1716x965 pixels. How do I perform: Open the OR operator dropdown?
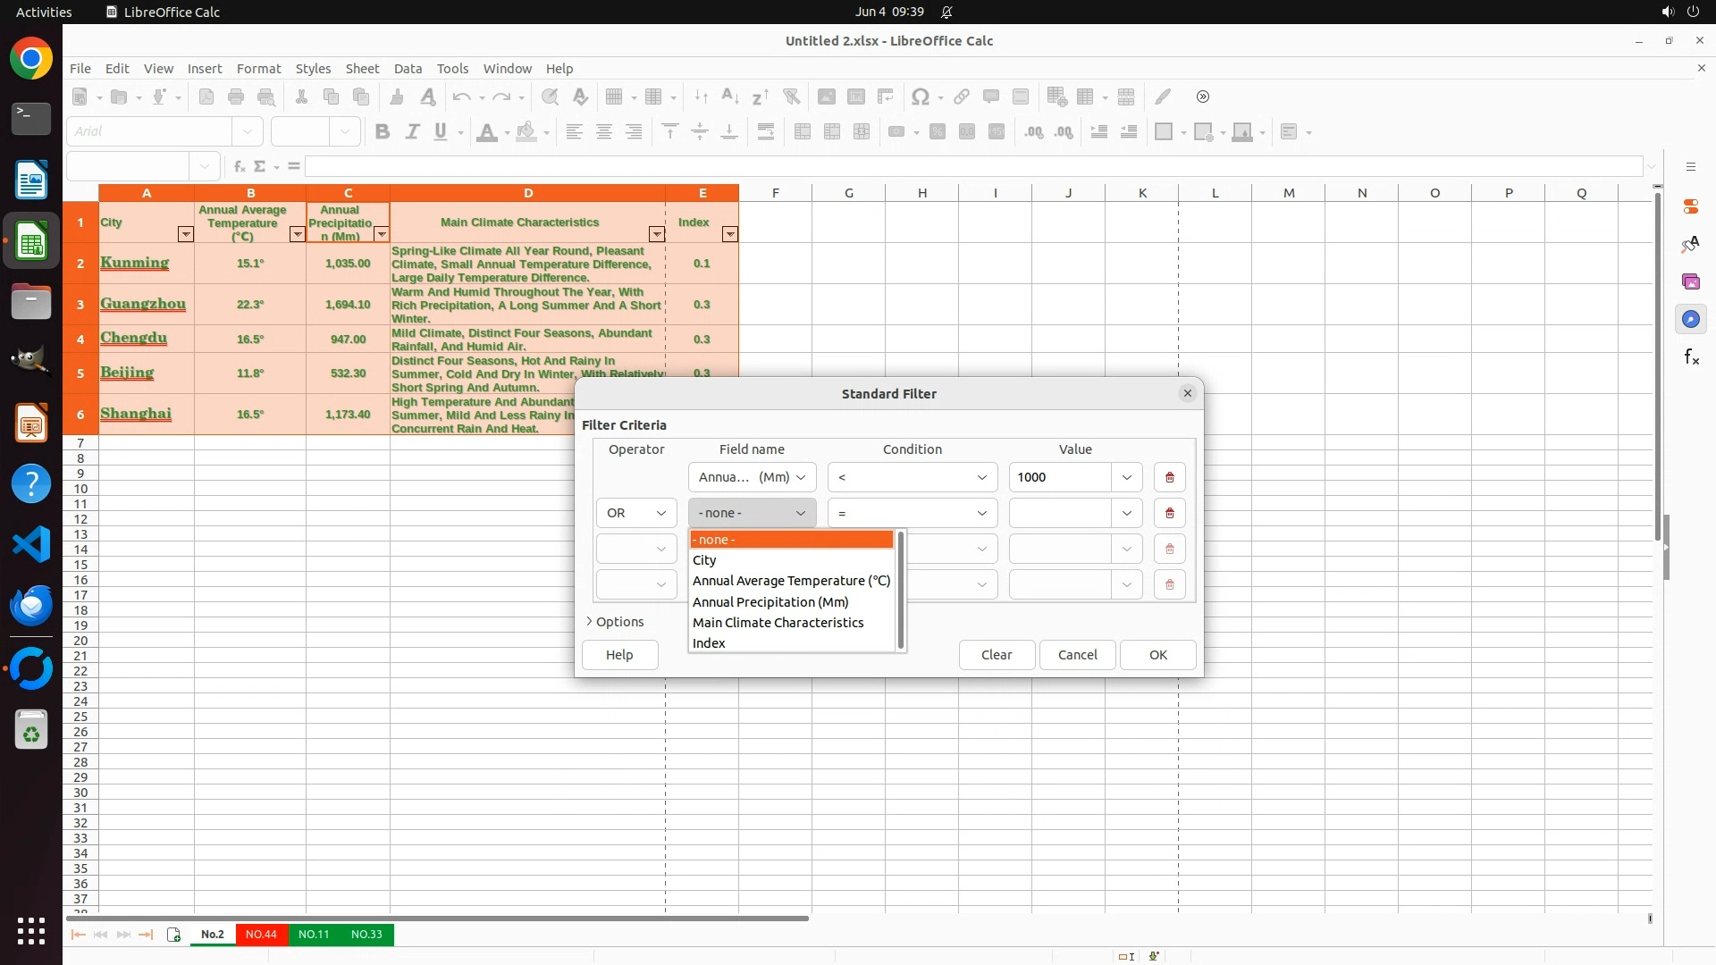pyautogui.click(x=636, y=513)
